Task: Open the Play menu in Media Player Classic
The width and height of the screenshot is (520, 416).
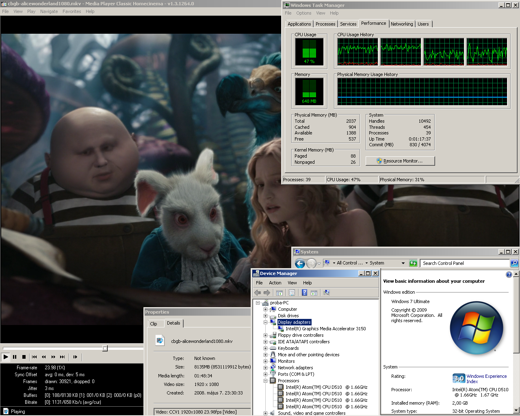Action: [x=31, y=11]
